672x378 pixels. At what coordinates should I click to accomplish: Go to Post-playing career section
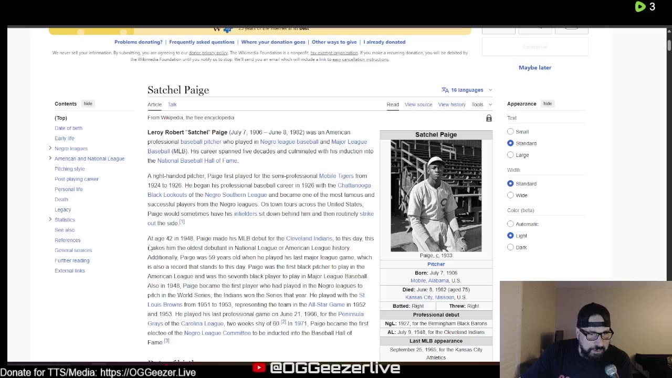[x=77, y=179]
